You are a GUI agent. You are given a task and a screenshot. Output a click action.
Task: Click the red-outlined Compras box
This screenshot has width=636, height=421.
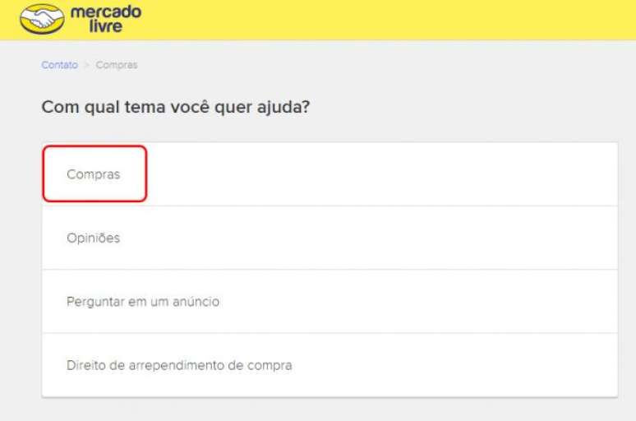94,173
